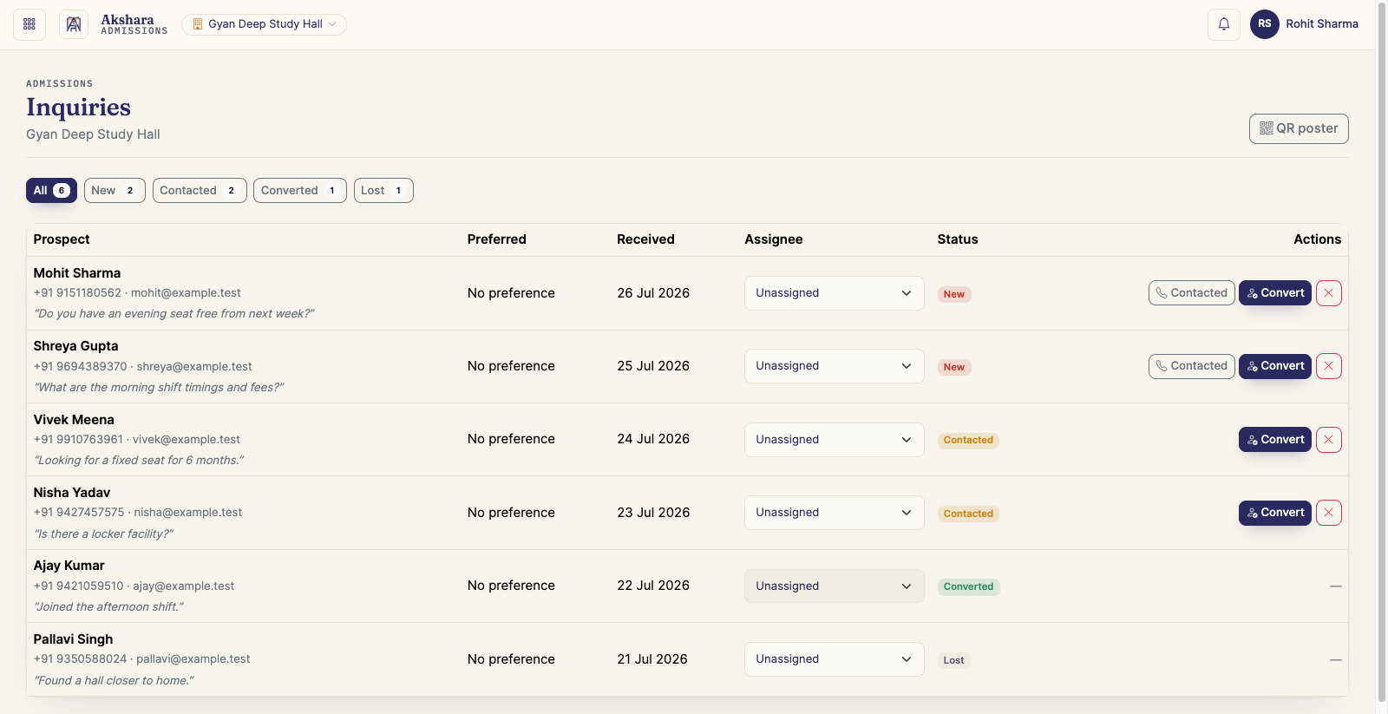Click the received date 21 Jul 2026

[652, 659]
